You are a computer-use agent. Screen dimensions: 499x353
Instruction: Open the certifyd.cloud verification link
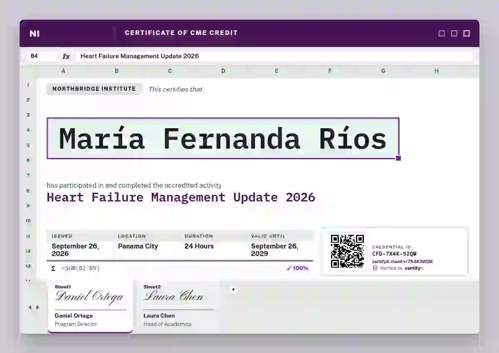pyautogui.click(x=402, y=261)
